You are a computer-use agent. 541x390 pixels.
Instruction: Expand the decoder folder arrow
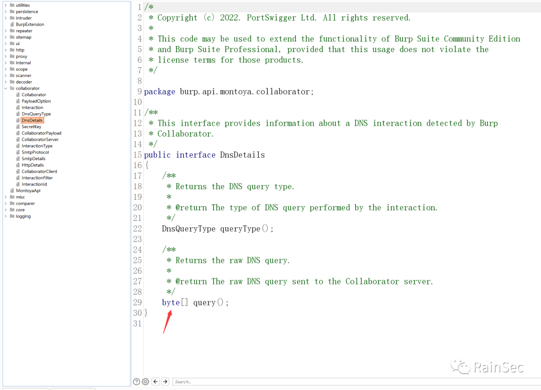point(6,82)
